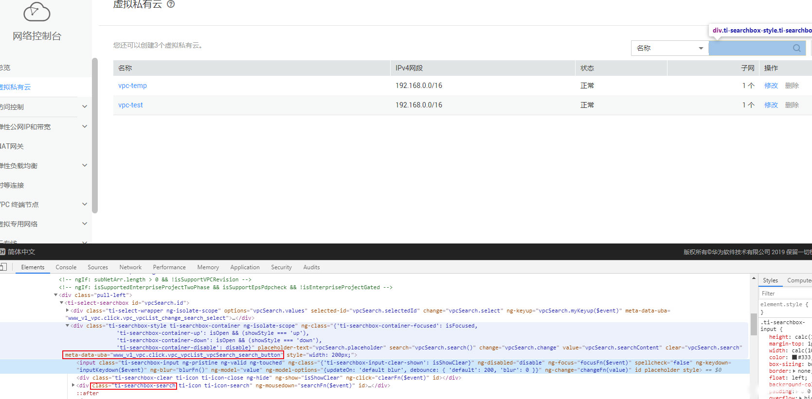Image resolution: width=812 pixels, height=399 pixels.
Task: Click 删除 for vpc-test row
Action: point(792,105)
